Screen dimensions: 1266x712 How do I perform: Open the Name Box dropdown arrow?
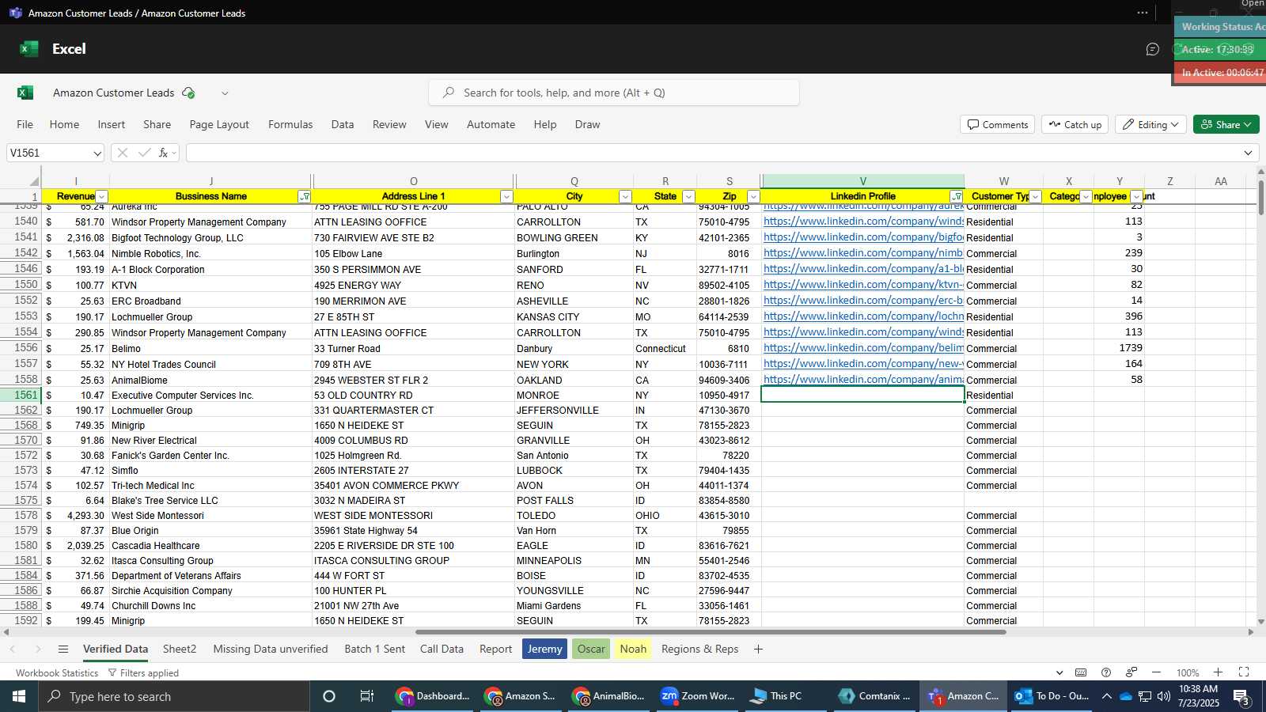(x=97, y=153)
